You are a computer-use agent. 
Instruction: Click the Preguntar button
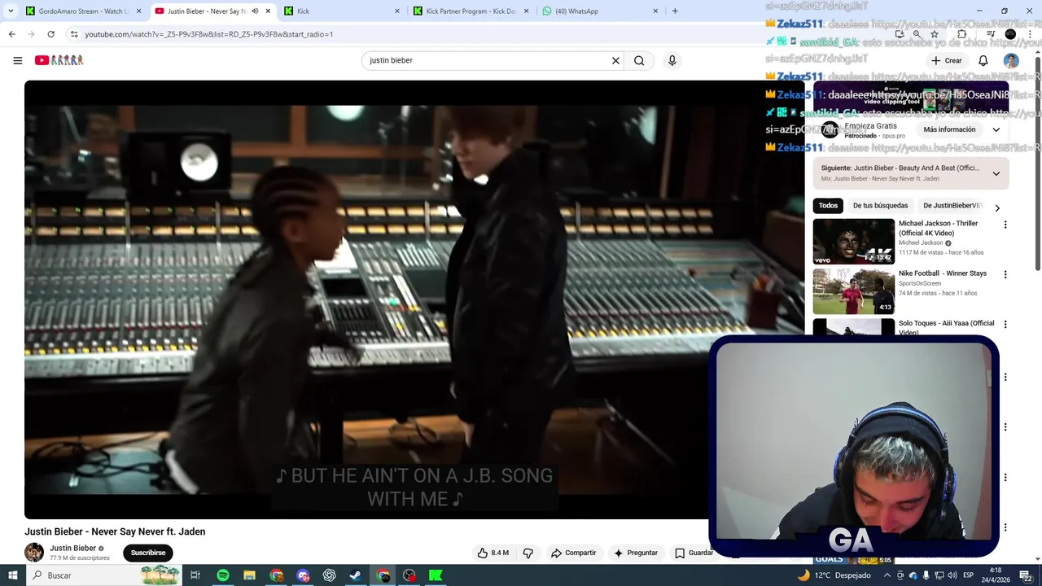pos(636,553)
